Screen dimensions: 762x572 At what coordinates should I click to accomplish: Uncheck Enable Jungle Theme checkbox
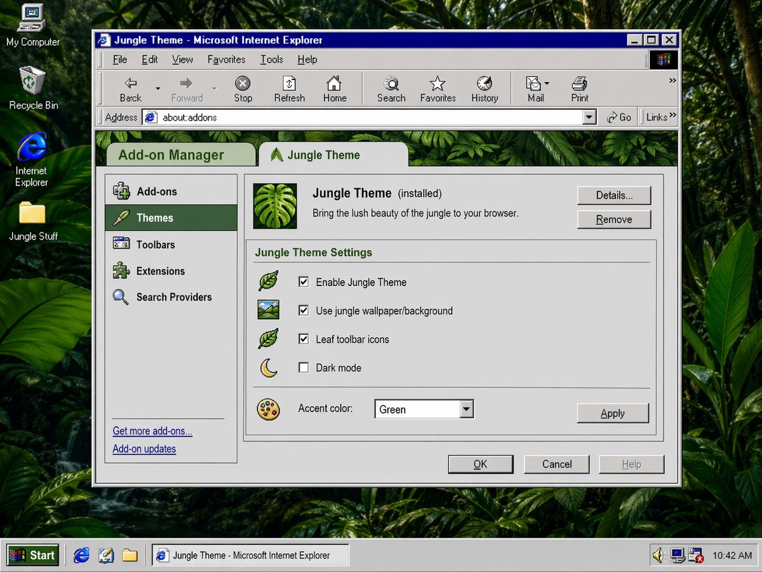point(304,282)
